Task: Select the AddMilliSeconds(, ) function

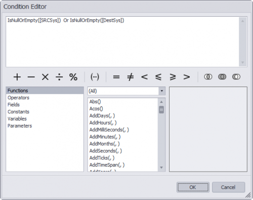Action: click(123, 130)
